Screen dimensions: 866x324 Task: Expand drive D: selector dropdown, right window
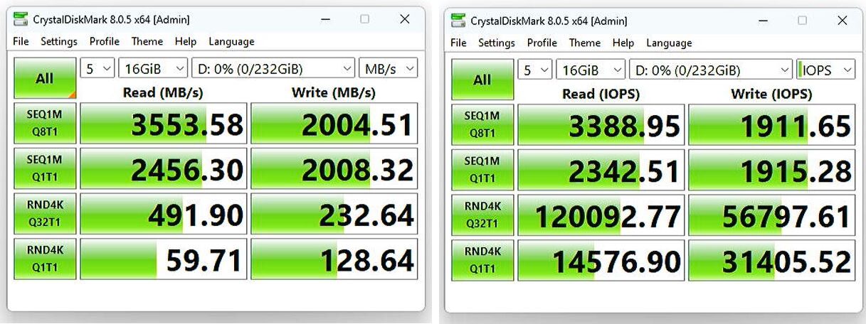point(711,70)
